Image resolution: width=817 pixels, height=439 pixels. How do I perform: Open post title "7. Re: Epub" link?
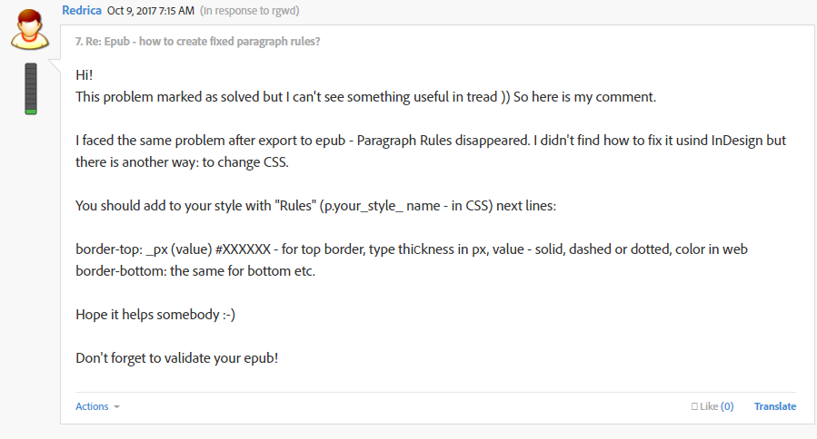(197, 42)
